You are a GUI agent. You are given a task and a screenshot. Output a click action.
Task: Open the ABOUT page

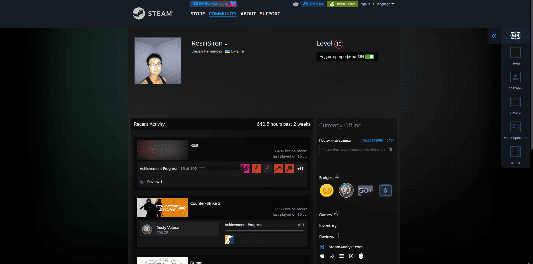(x=248, y=14)
